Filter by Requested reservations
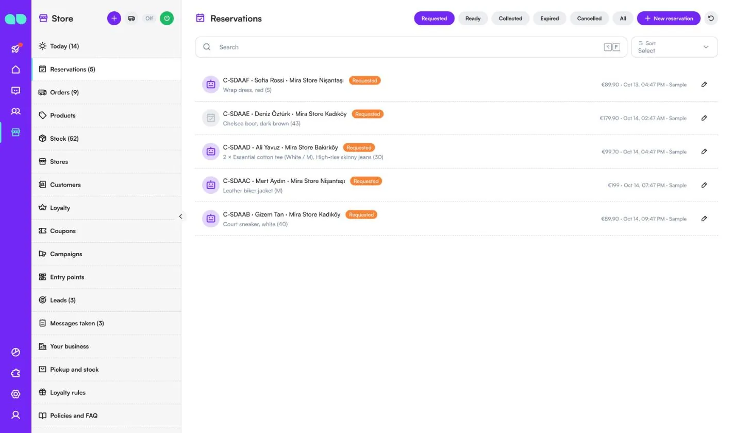This screenshot has width=732, height=433. click(x=434, y=18)
